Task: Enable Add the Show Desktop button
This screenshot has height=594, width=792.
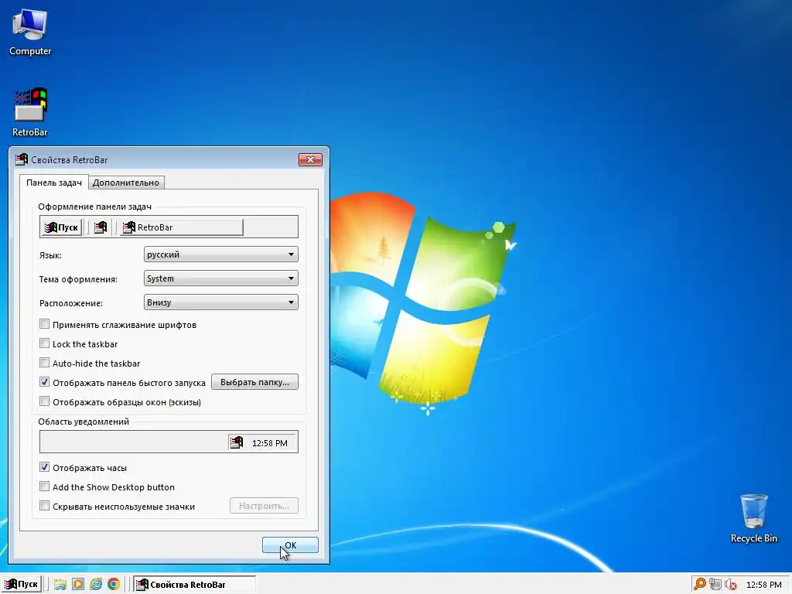Action: pyautogui.click(x=44, y=486)
